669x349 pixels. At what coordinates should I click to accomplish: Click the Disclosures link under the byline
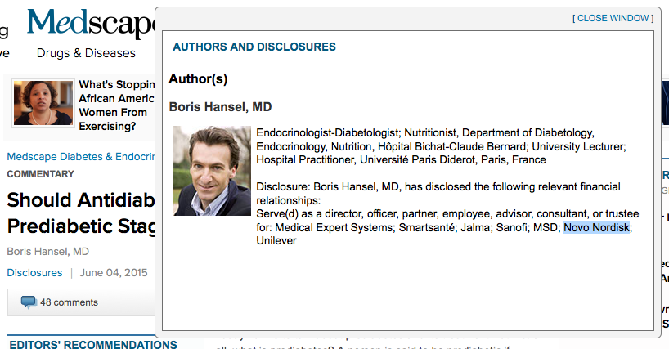[34, 272]
